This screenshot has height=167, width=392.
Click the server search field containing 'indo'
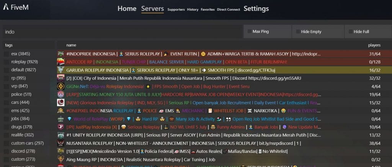122,32
